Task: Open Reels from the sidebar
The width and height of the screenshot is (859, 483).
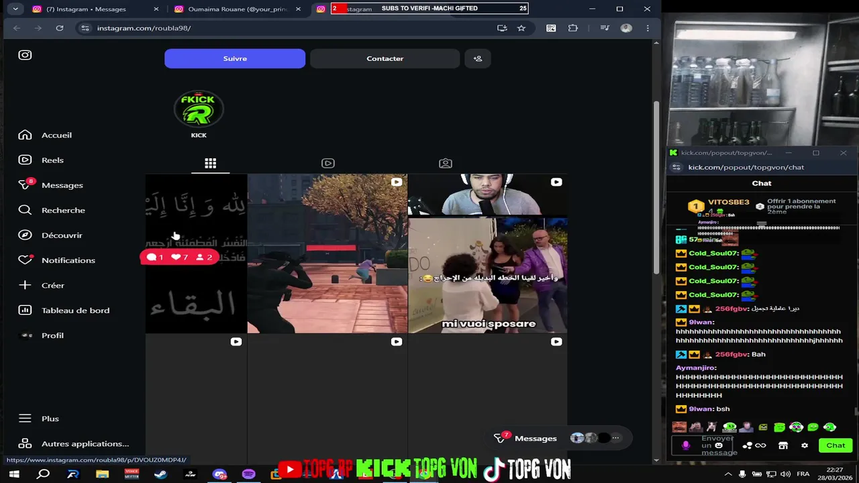Action: tap(41, 160)
